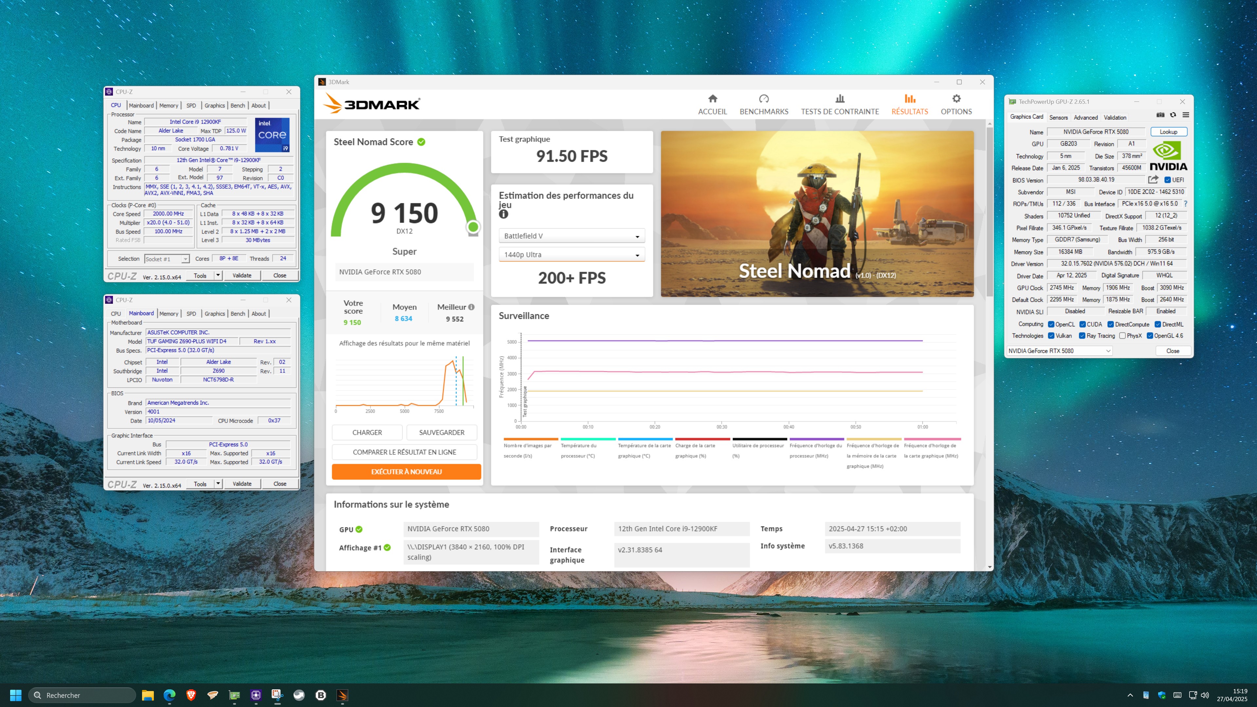Click Lookup button in GPU-Z
The width and height of the screenshot is (1257, 707).
pyautogui.click(x=1168, y=132)
